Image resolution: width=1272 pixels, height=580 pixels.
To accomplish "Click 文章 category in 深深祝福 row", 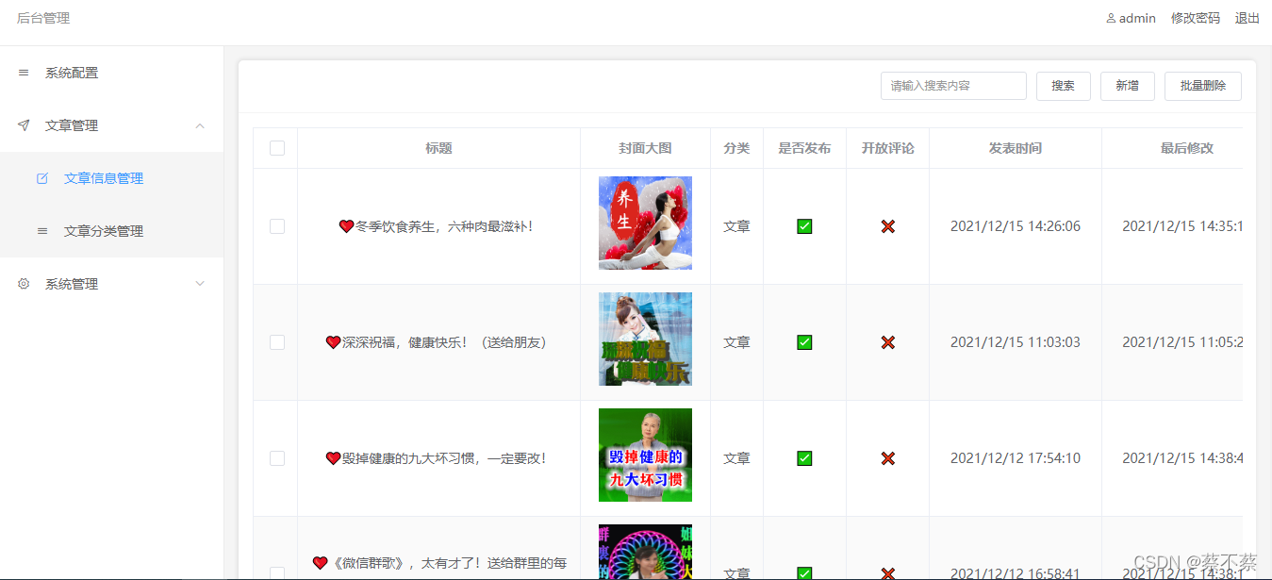I will tap(736, 342).
